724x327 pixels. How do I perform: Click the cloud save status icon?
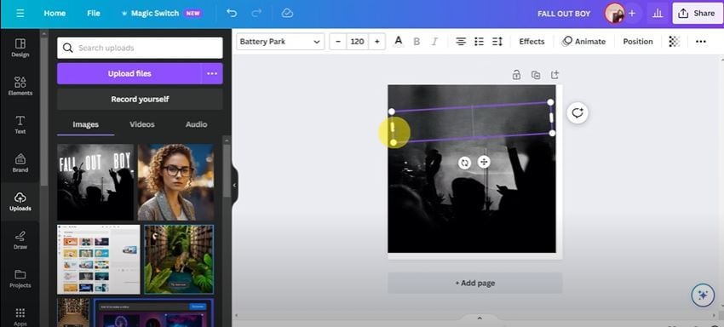pyautogui.click(x=287, y=14)
